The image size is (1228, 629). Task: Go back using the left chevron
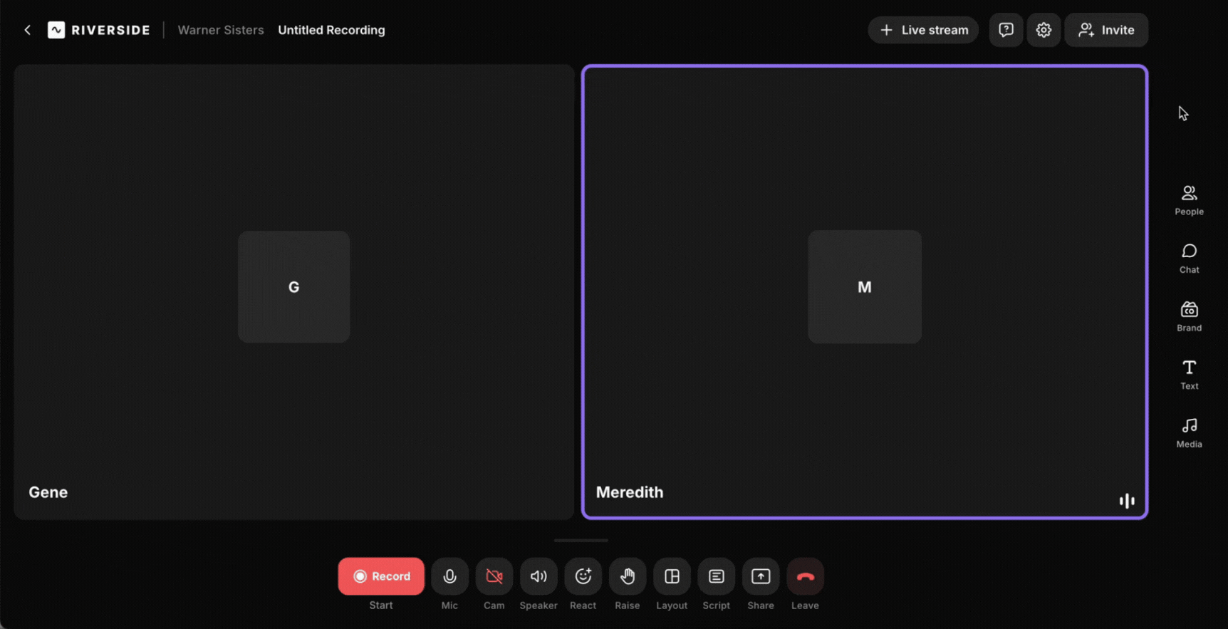[27, 30]
